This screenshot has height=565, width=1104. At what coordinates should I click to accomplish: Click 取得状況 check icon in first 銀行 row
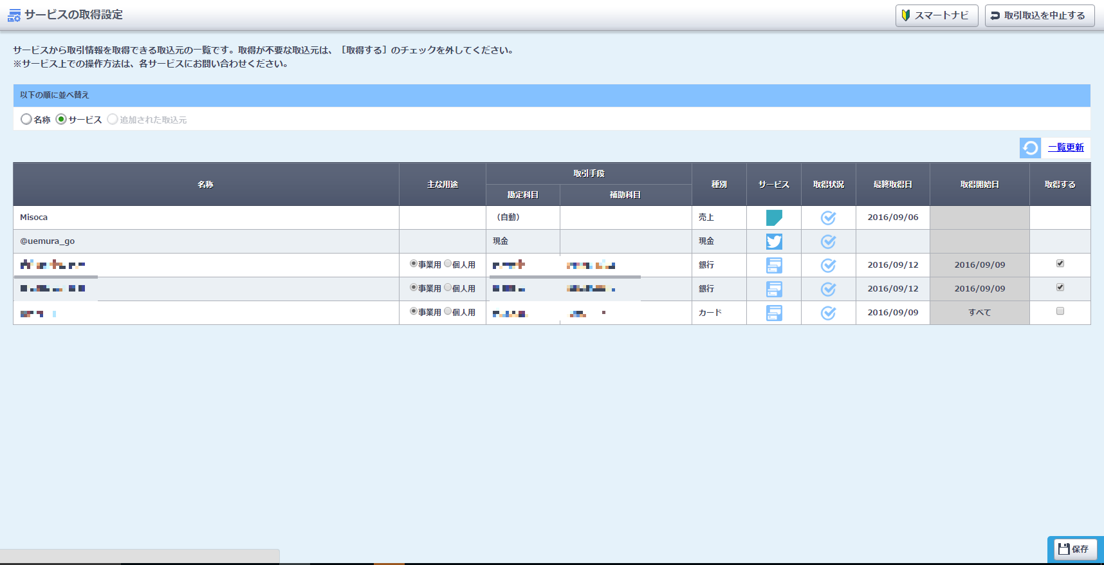click(x=829, y=265)
